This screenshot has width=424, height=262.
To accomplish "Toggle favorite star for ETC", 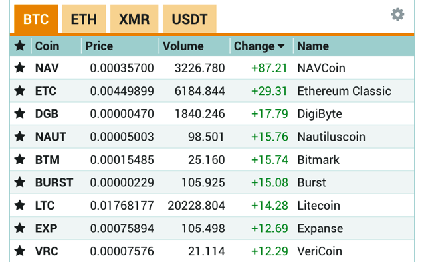I will coord(20,91).
